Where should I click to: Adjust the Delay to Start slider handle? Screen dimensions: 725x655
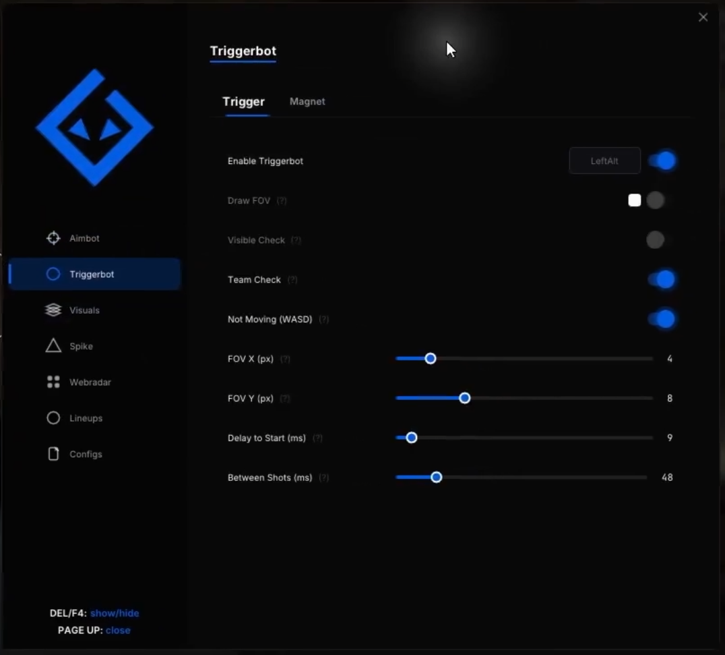point(412,438)
